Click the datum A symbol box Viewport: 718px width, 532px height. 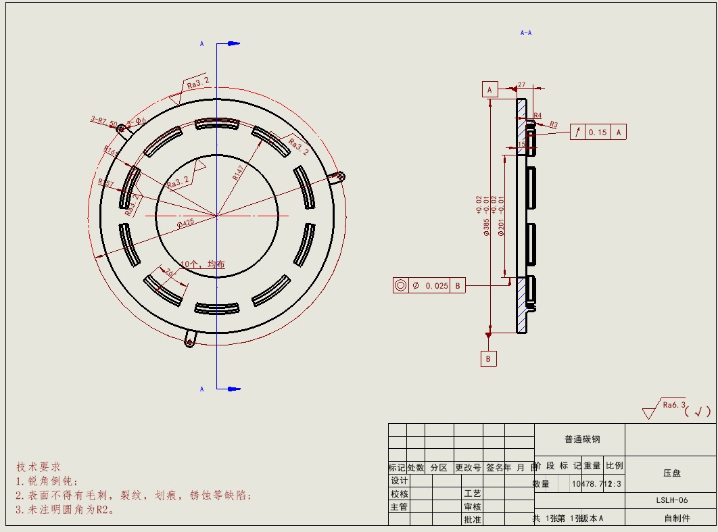coord(489,89)
